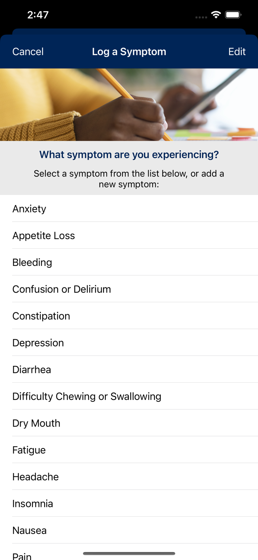Pick Constipation from the list
The height and width of the screenshot is (560, 258).
click(x=41, y=316)
